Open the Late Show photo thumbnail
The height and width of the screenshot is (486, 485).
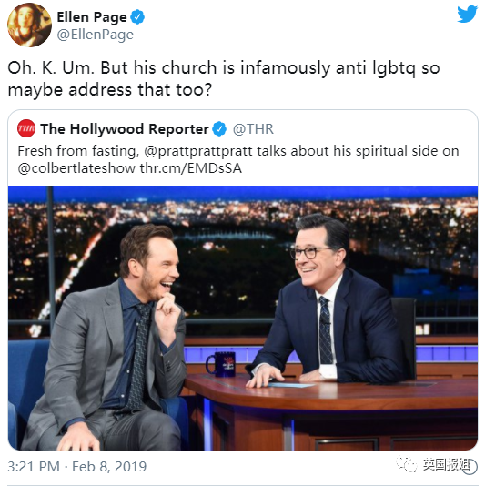(x=243, y=318)
